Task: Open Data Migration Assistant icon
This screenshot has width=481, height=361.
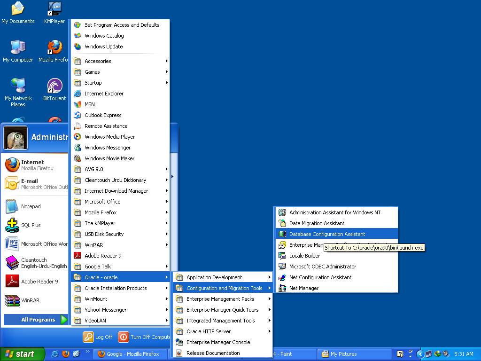Action: pyautogui.click(x=282, y=223)
